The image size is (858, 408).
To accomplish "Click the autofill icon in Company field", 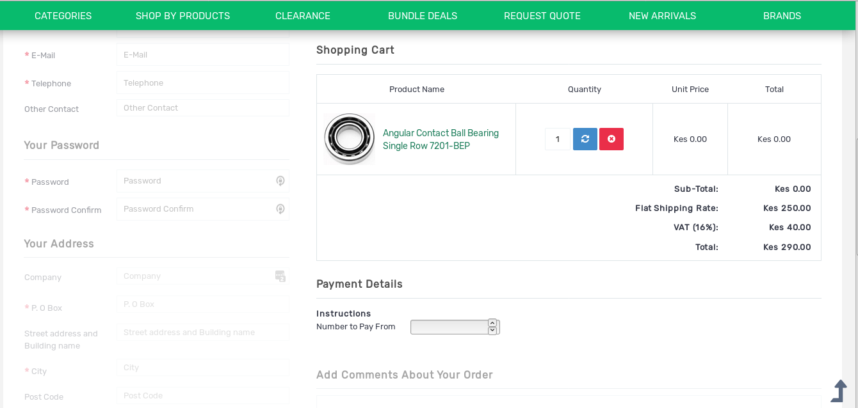I will click(280, 276).
